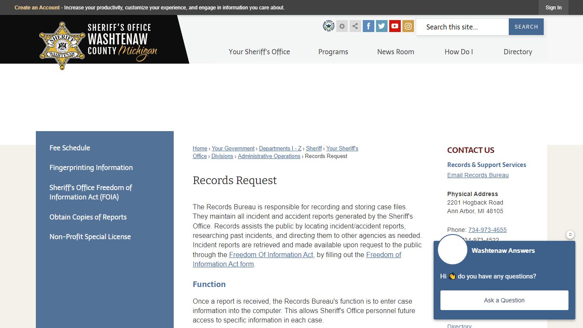The height and width of the screenshot is (328, 583).
Task: Click Email Records Bureau link
Action: pyautogui.click(x=478, y=175)
